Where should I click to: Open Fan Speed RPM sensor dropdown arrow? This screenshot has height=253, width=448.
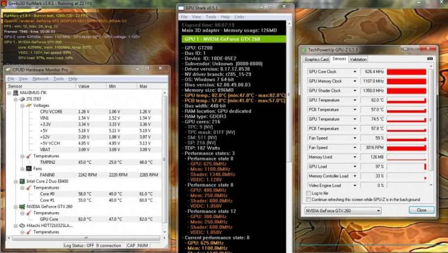[x=355, y=148]
